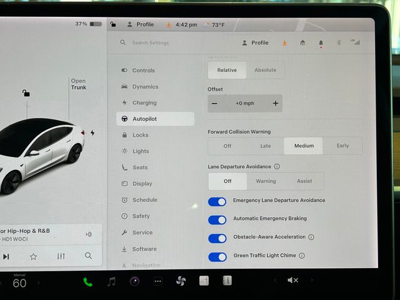The height and width of the screenshot is (300, 400).
Task: Open the music note media app
Action: pos(111,282)
